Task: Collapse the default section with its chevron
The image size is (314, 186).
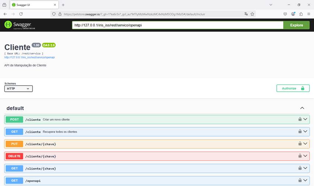Action: tap(302, 108)
